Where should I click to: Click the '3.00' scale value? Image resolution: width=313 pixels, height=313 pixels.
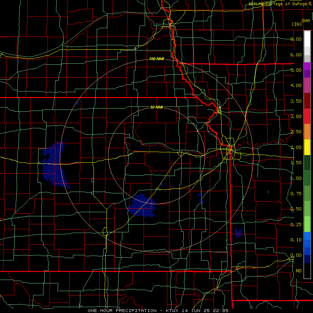[296, 117]
